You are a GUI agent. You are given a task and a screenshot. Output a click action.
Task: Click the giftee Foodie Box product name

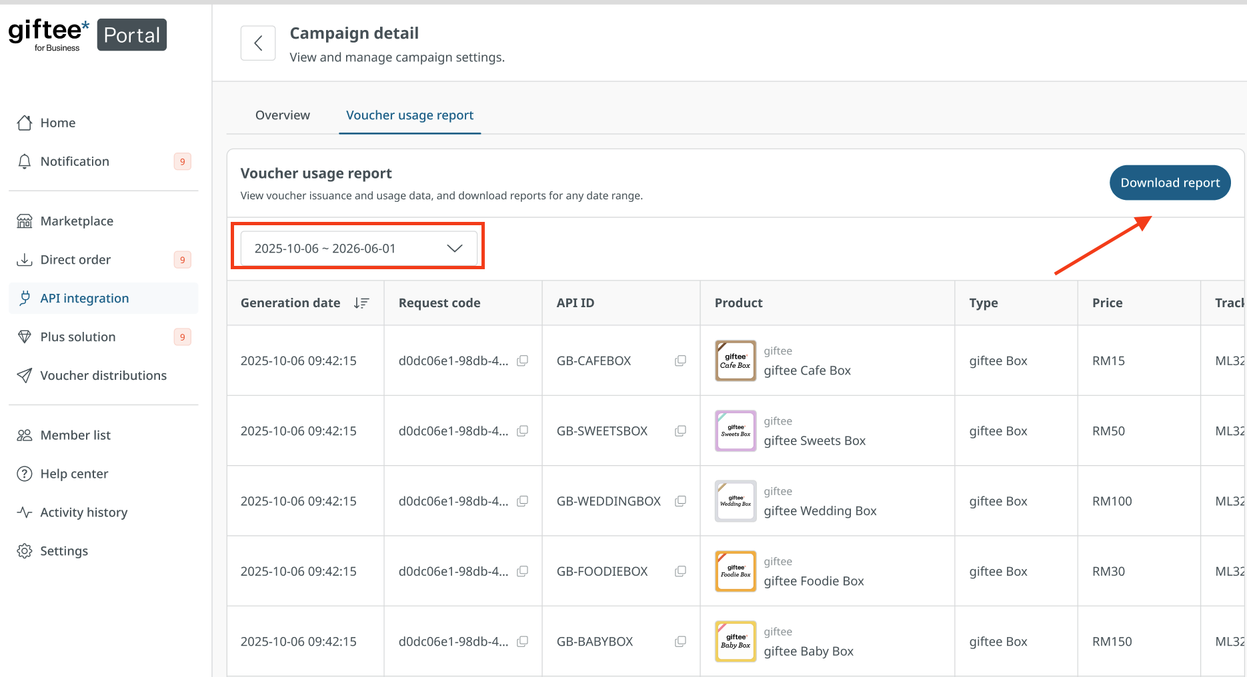pyautogui.click(x=814, y=581)
